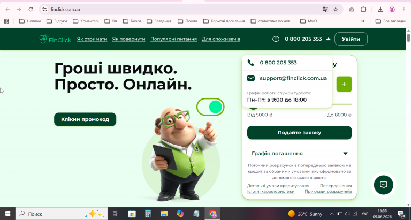Click the envelope icon in contact popup

(x=251, y=78)
